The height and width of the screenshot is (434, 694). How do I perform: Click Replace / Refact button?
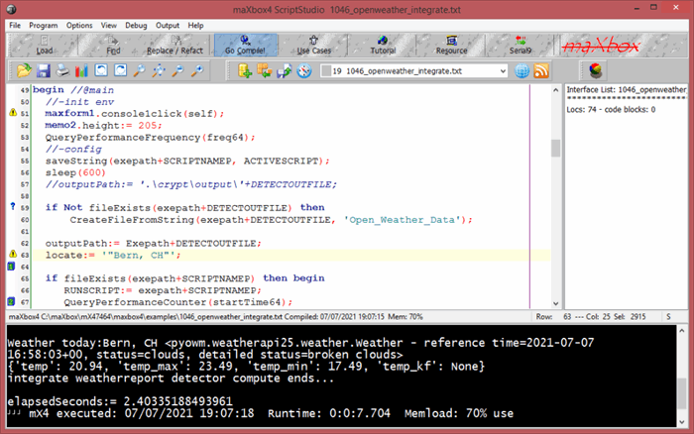pos(174,46)
